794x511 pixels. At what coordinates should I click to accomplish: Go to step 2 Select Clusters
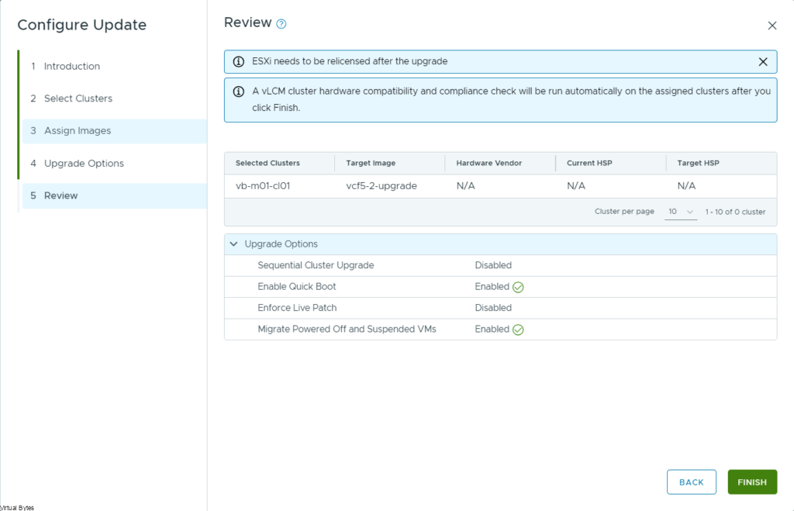(x=78, y=98)
